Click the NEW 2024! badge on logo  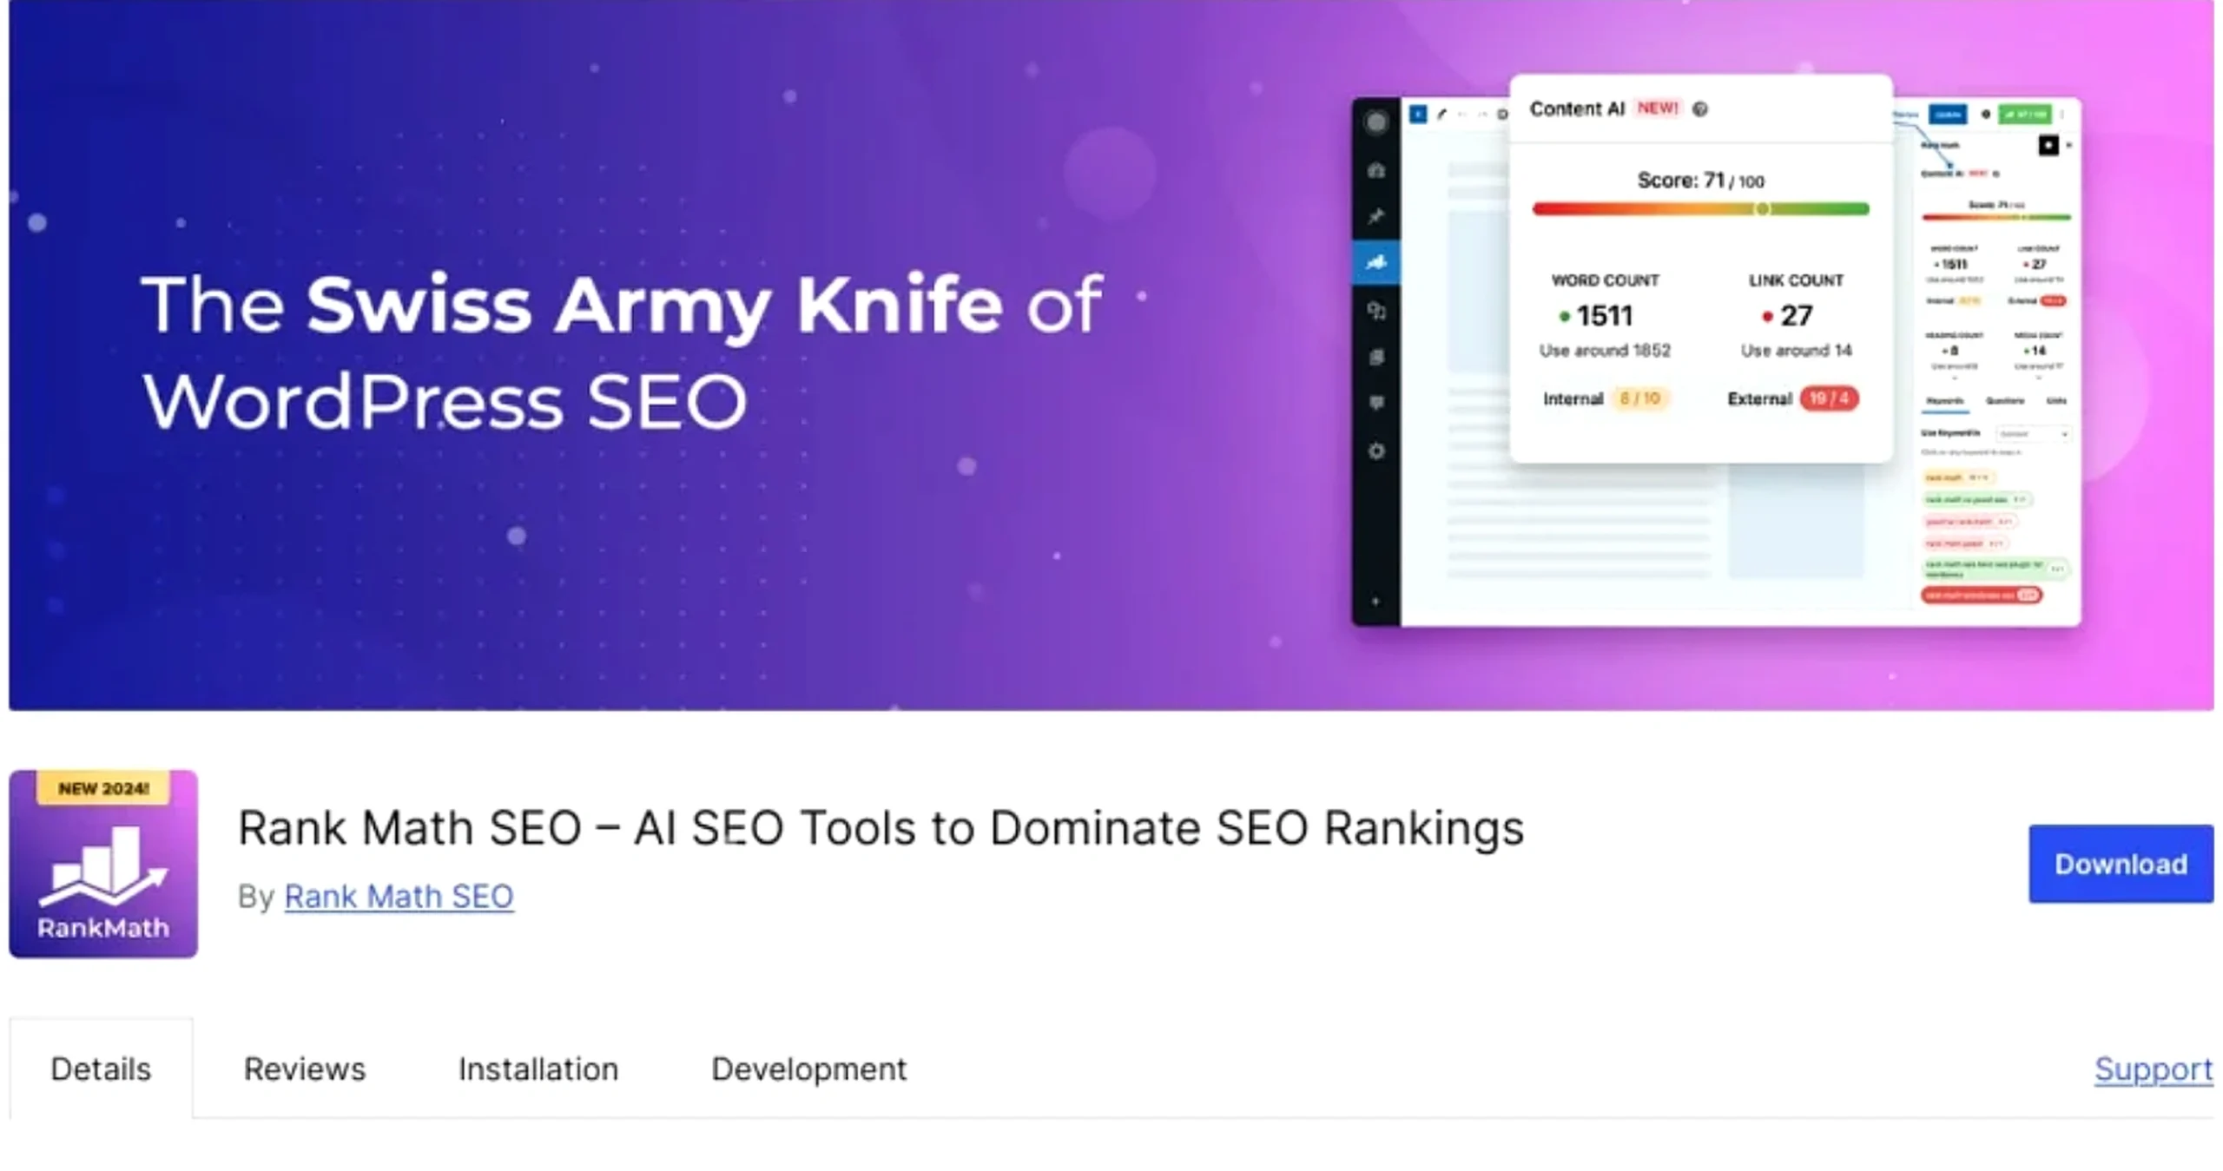103,788
